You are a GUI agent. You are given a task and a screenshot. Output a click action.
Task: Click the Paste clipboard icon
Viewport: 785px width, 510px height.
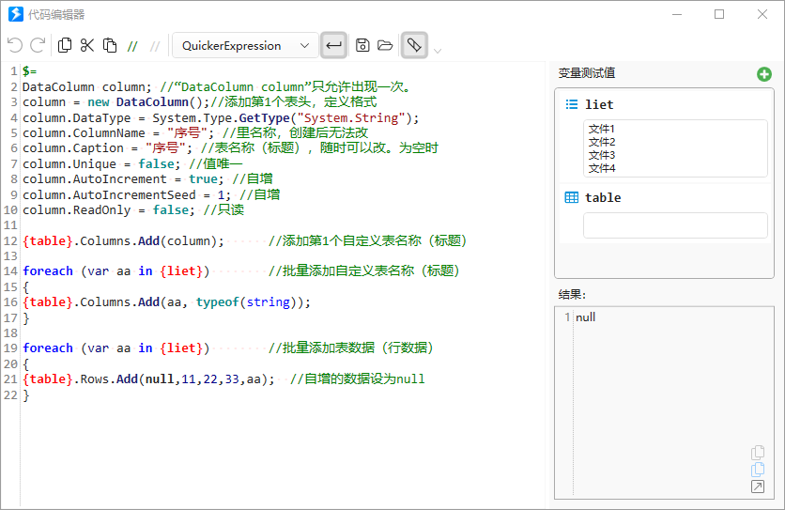pyautogui.click(x=110, y=46)
